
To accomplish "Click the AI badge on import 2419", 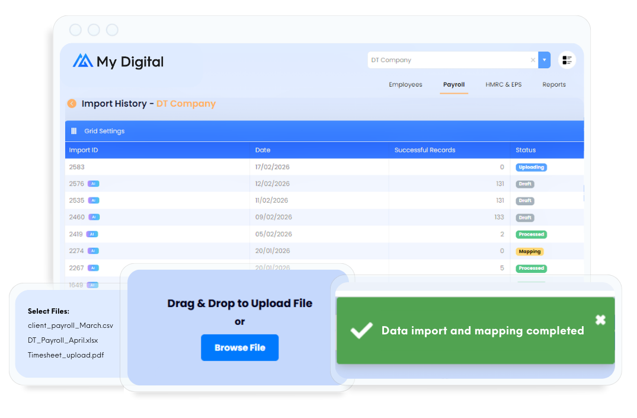I will pyautogui.click(x=92, y=234).
